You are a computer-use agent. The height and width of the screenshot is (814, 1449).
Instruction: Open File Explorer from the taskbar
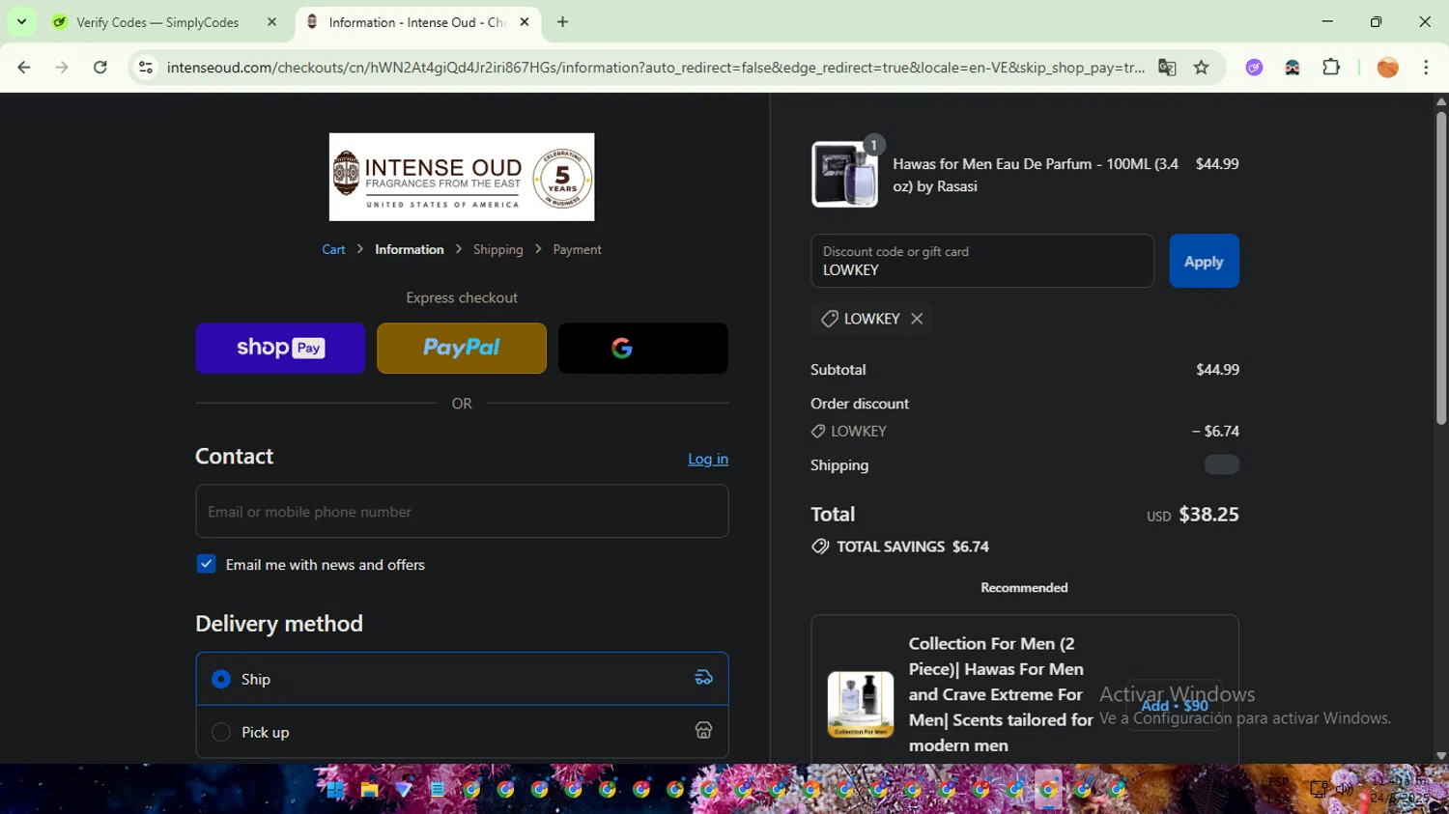[369, 789]
